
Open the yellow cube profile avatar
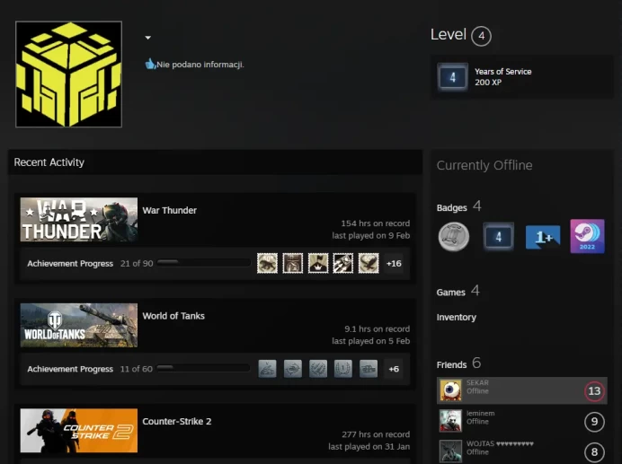68,74
